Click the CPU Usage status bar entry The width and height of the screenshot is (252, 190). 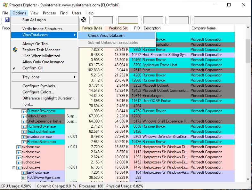(16, 186)
